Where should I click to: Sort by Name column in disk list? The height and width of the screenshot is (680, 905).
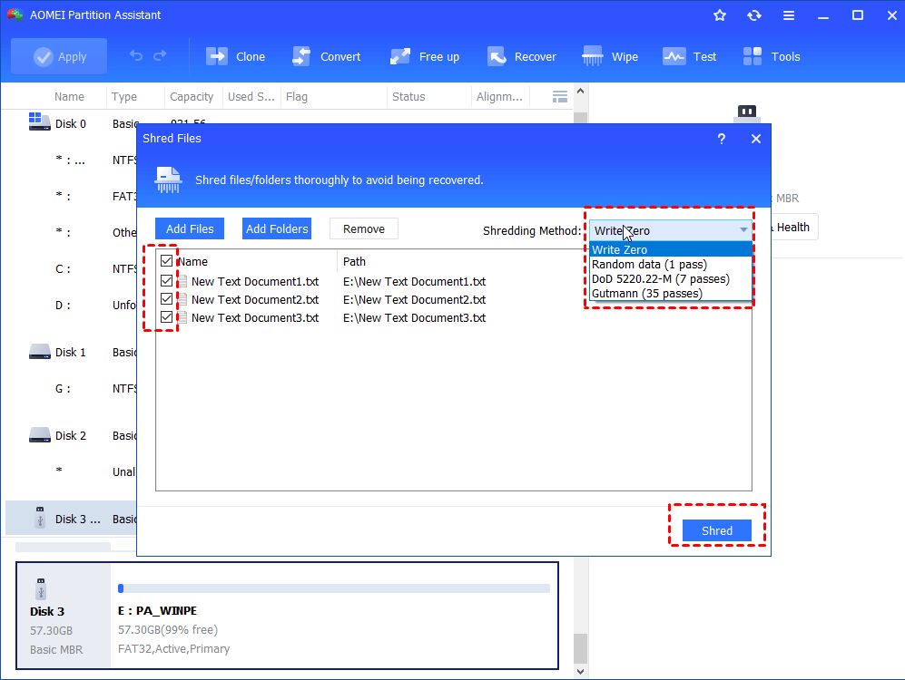click(x=69, y=97)
